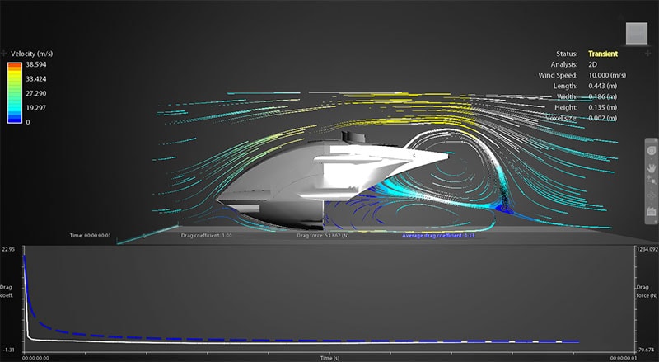This screenshot has width=659, height=362.
Task: Select the Pan hand tool
Action: point(651,168)
